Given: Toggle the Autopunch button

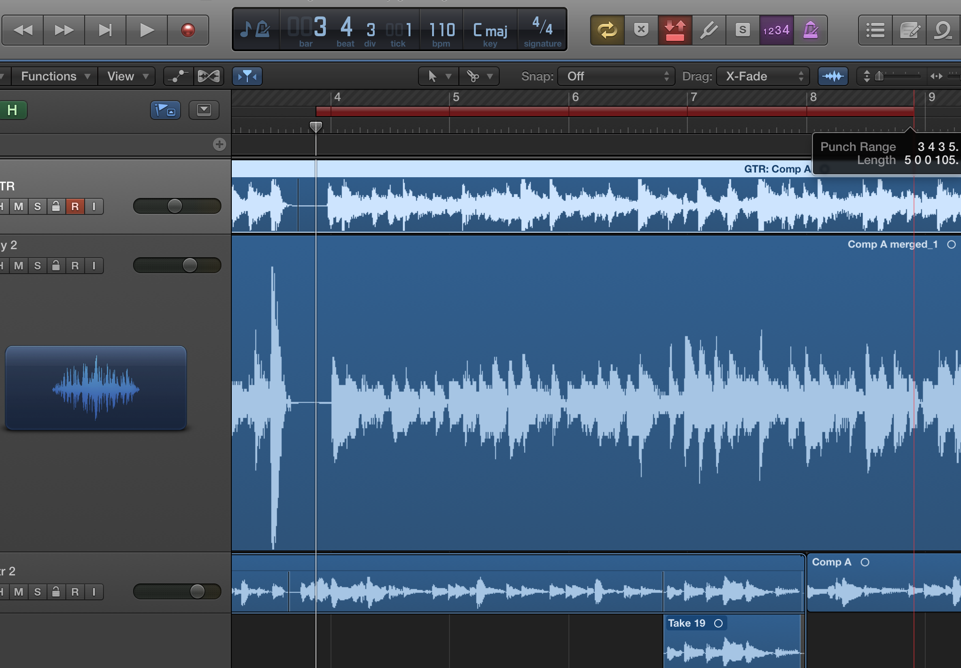Looking at the screenshot, I should [x=675, y=30].
